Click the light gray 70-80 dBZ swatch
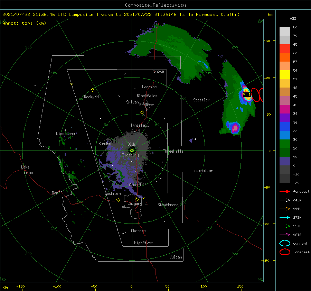 click(285, 31)
